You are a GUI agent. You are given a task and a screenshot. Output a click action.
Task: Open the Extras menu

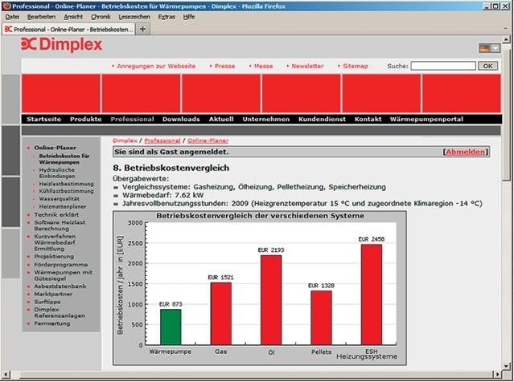coord(167,17)
